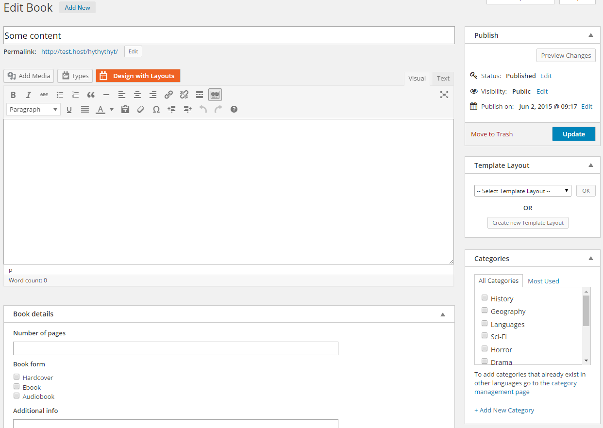Screen dimensions: 603x428
Task: Undo last editor action
Action: tap(203, 109)
